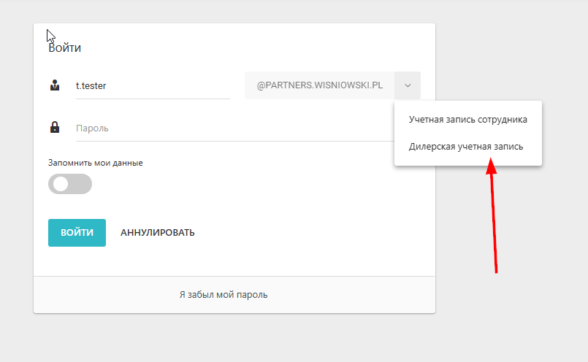Click the user silhouette icon beside username
The width and height of the screenshot is (588, 362).
[55, 85]
